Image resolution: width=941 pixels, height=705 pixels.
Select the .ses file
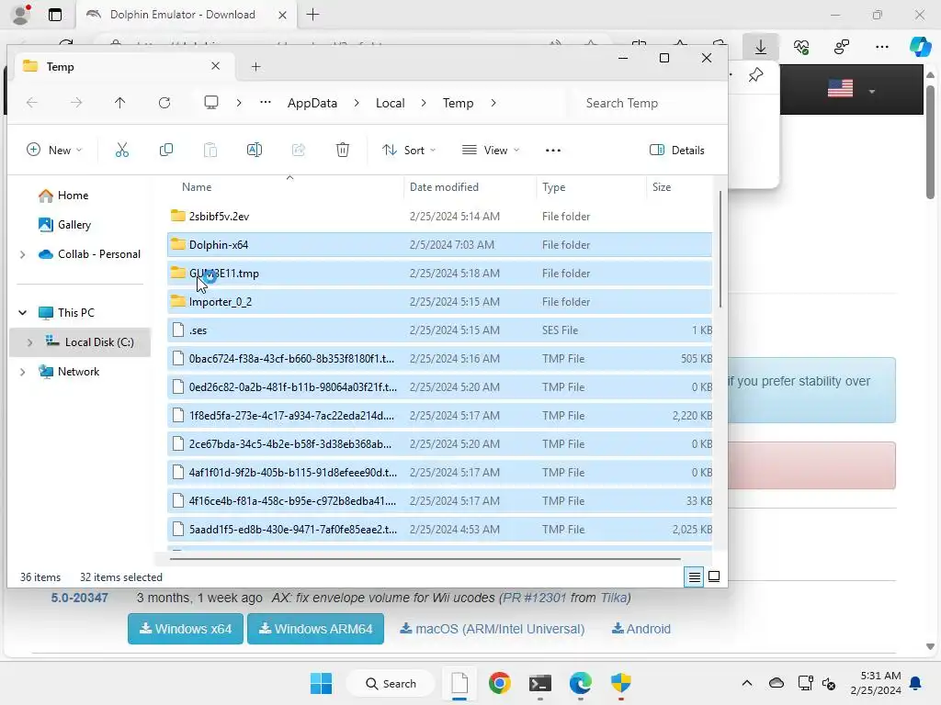click(x=439, y=330)
